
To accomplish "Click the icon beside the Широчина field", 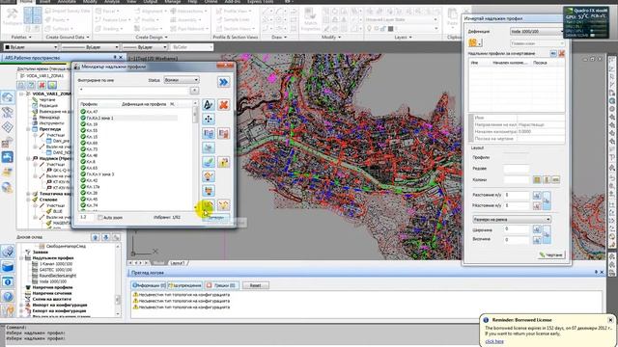I will point(537,229).
